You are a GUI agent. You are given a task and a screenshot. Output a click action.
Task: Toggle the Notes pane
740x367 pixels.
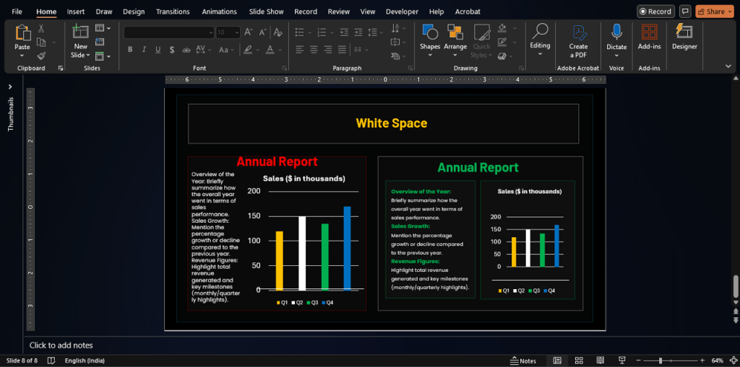(523, 361)
